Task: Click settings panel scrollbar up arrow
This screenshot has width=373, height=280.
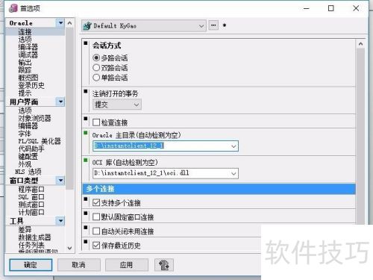Action: pyautogui.click(x=360, y=44)
